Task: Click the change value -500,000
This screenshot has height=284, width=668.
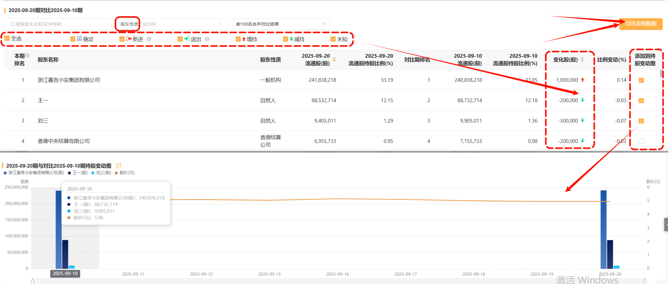Action: point(568,121)
